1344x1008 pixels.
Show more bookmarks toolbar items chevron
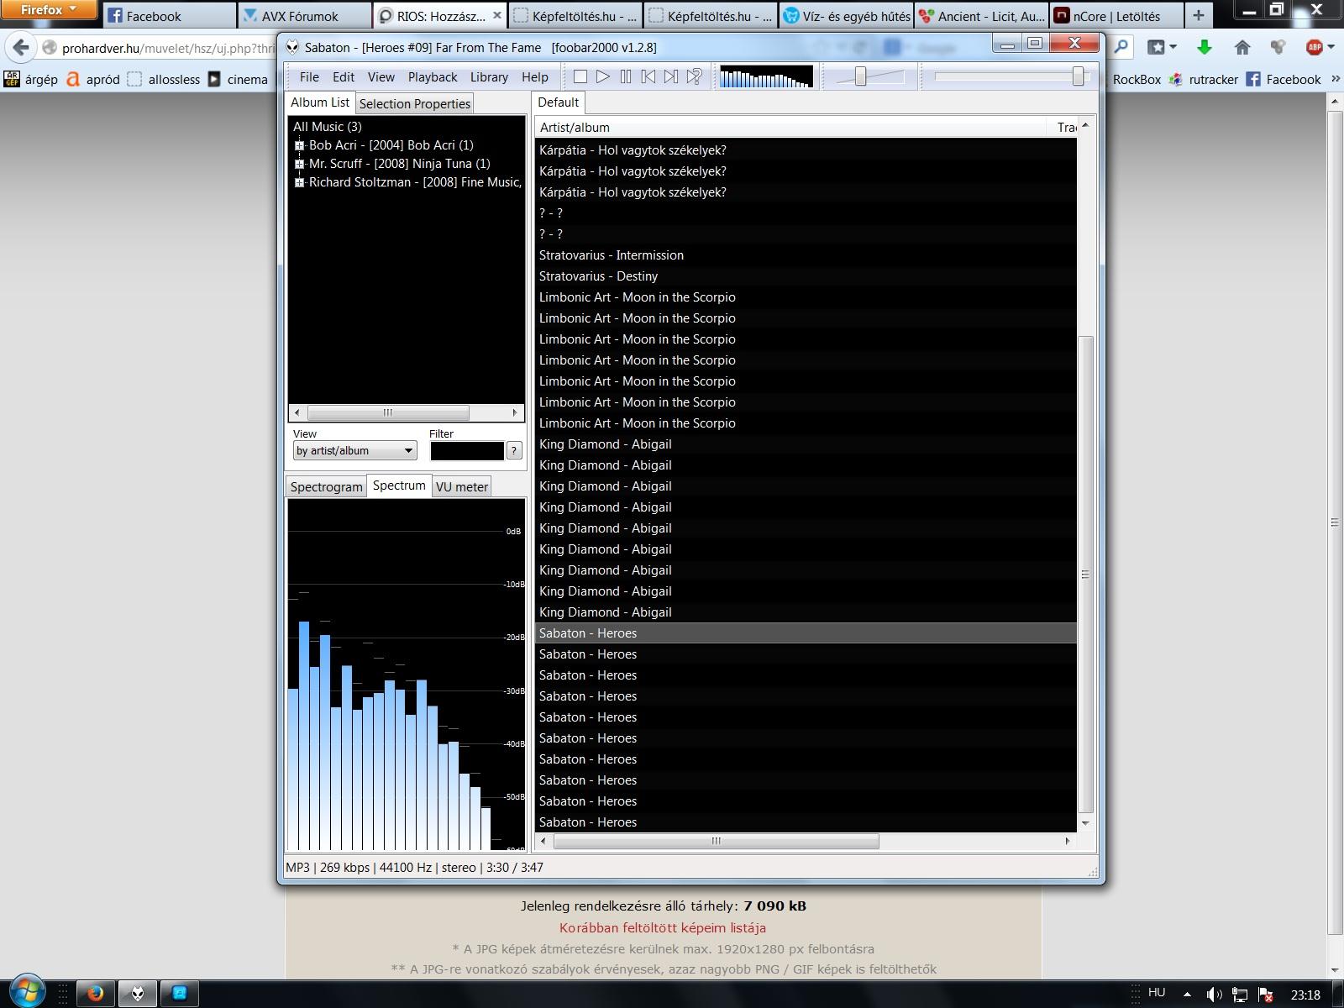[1335, 79]
